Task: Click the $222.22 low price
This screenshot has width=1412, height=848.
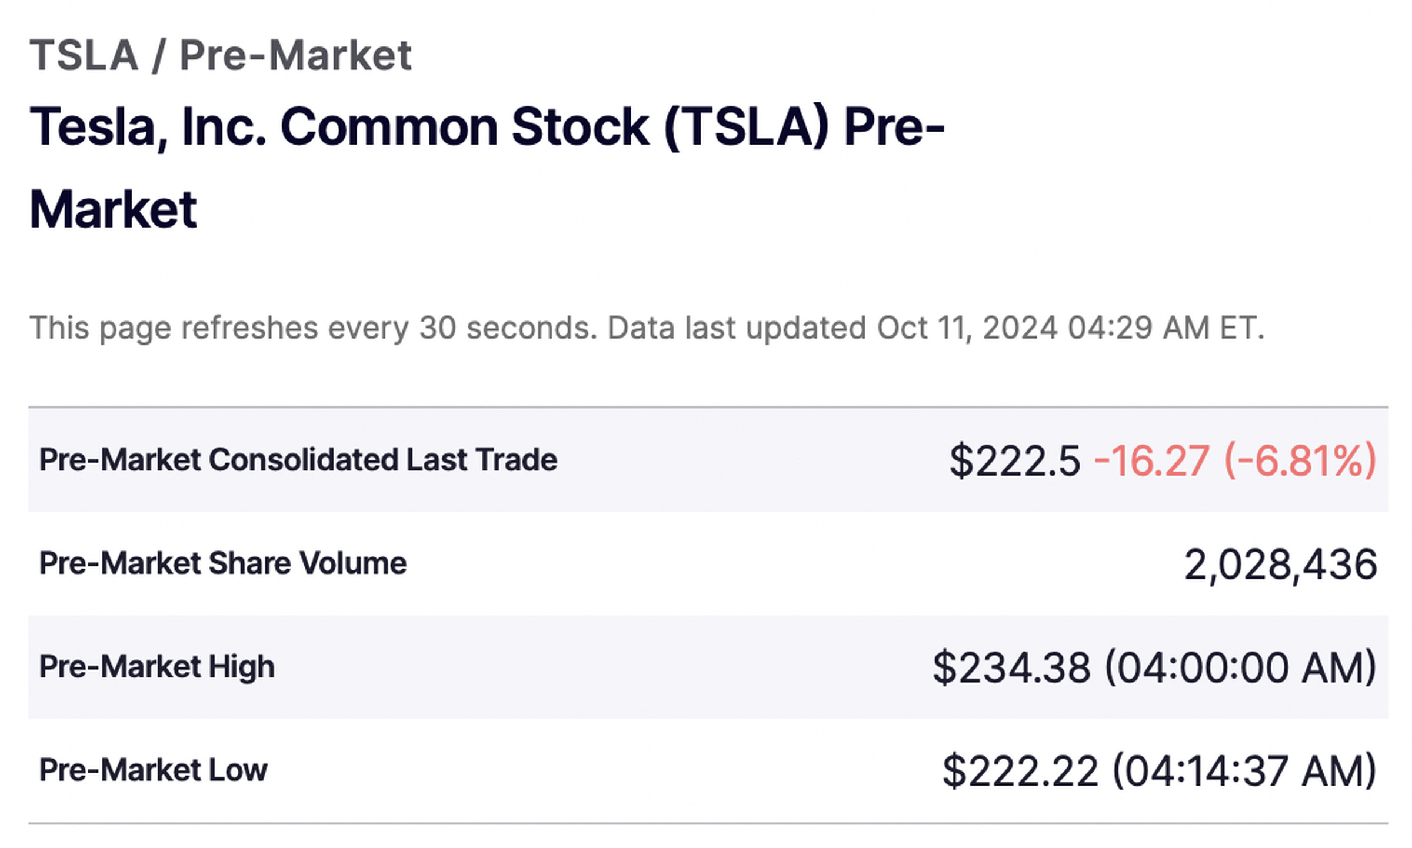Action: coord(1020,771)
